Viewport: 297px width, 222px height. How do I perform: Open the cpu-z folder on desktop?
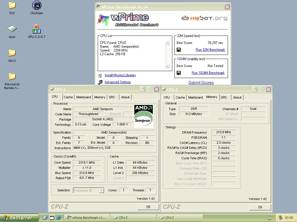pos(12,53)
